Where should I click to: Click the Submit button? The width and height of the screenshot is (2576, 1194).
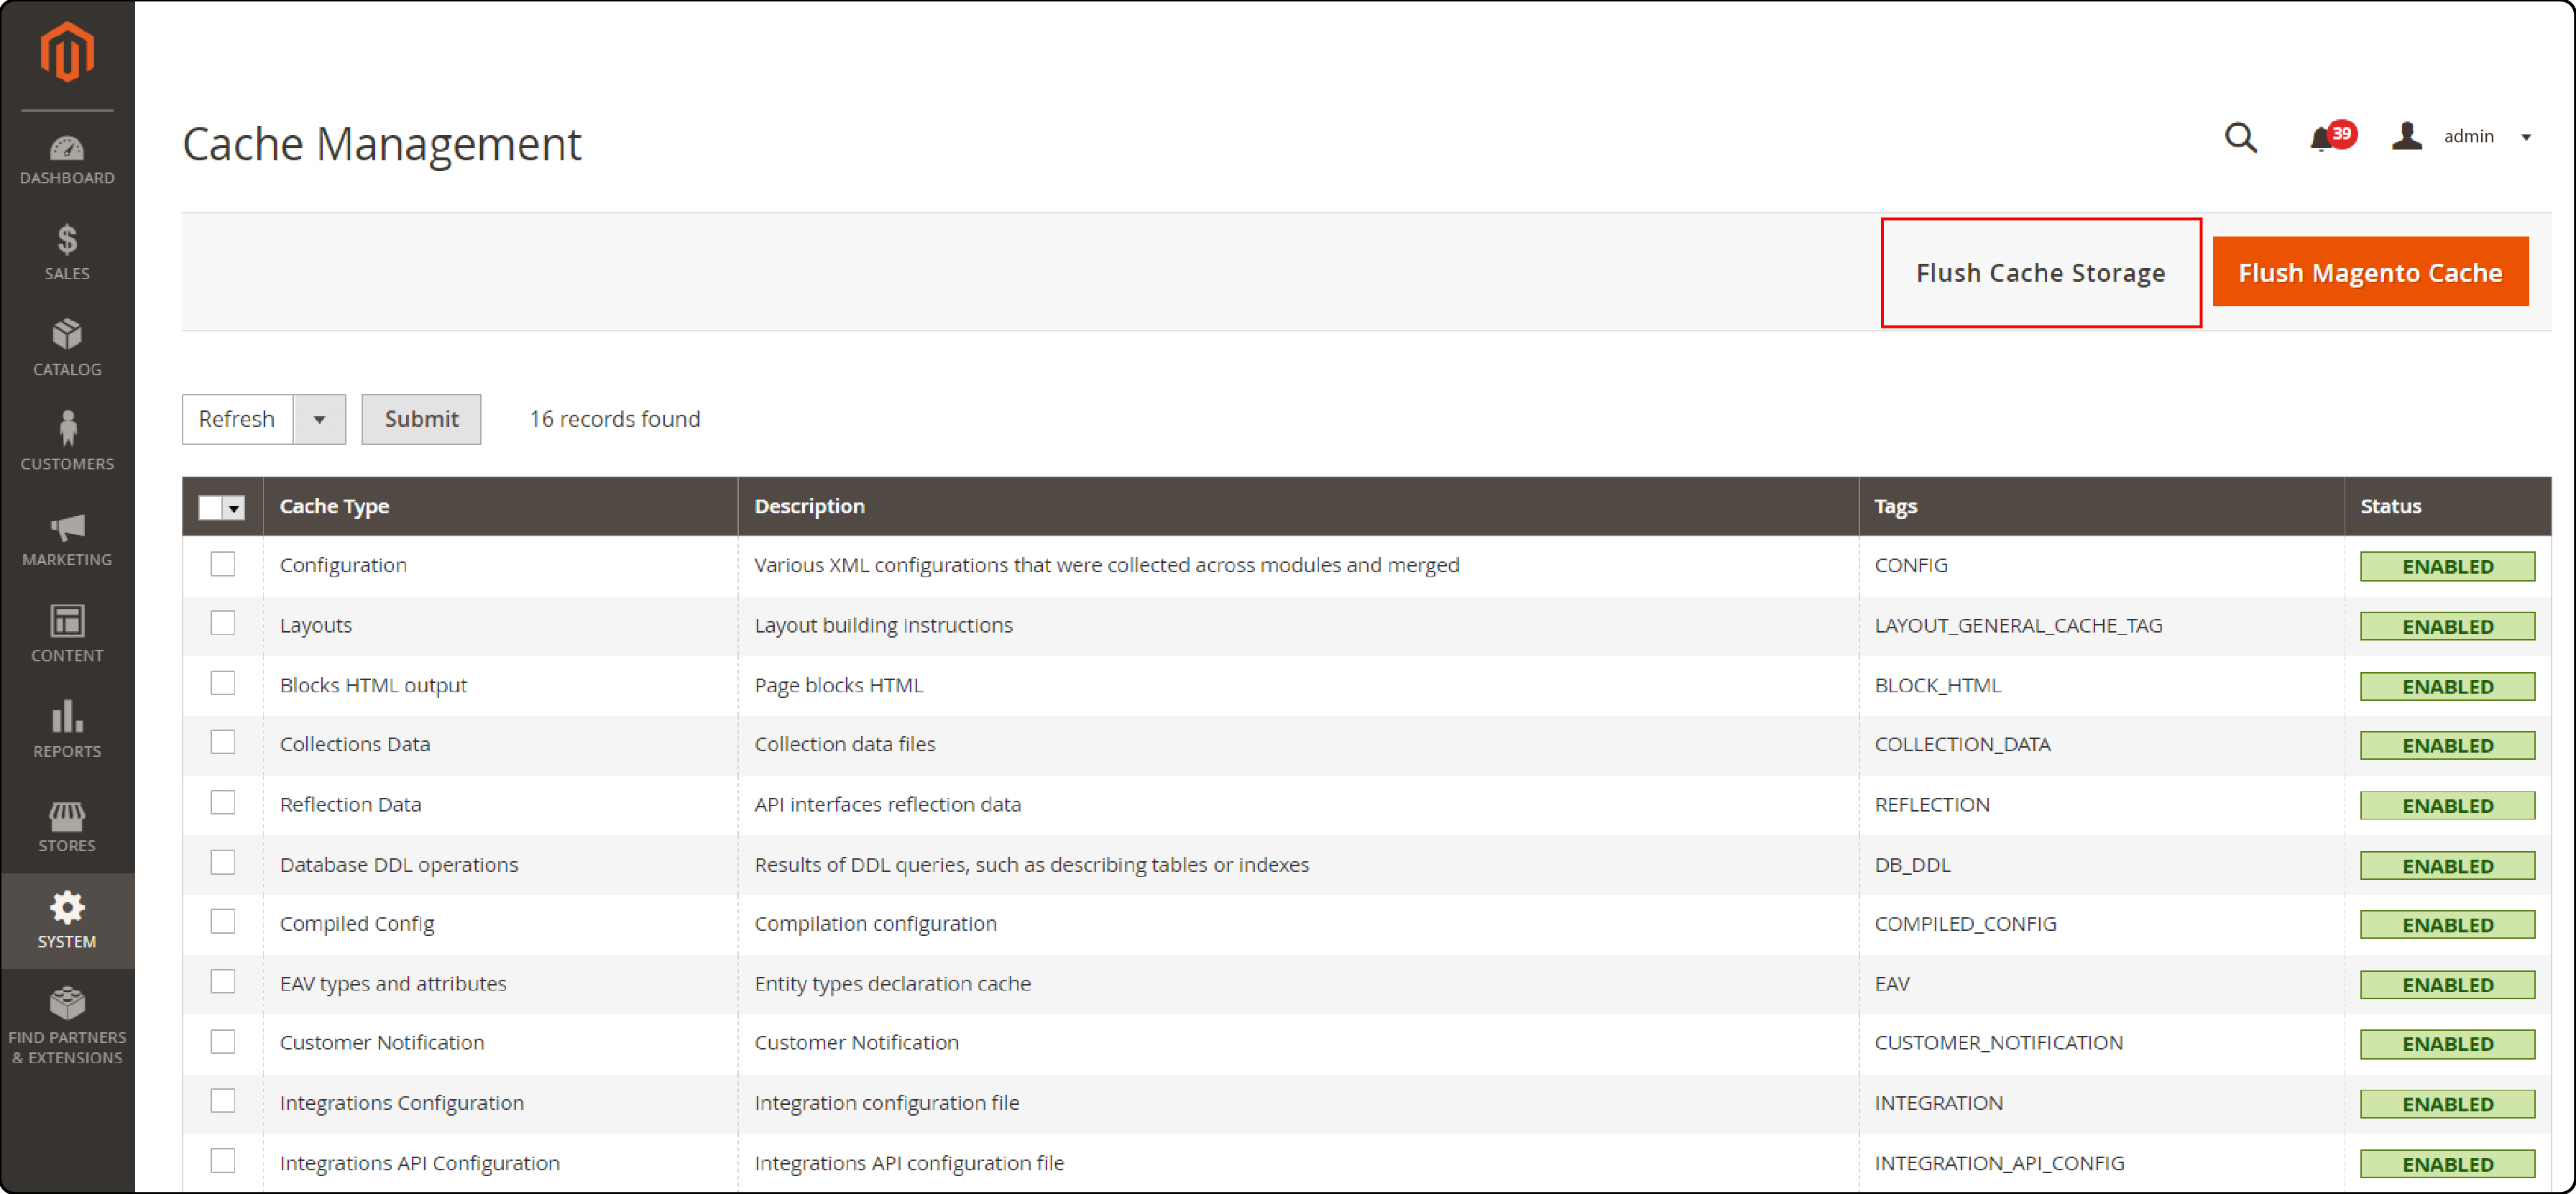[421, 420]
